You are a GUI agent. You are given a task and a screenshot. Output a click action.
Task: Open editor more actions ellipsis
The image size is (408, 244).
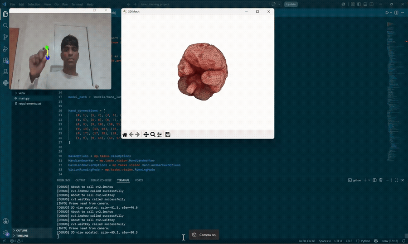pyautogui.click(x=403, y=13)
